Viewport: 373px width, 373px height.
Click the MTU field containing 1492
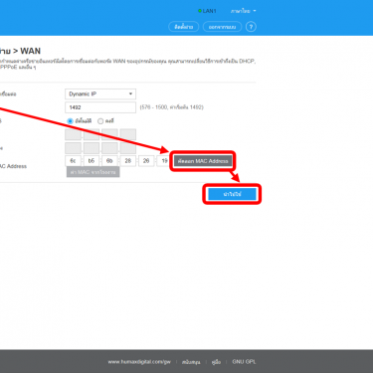coord(100,107)
